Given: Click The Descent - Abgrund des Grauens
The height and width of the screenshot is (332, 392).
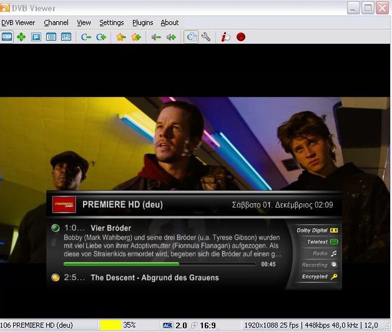Looking at the screenshot, I should tap(155, 278).
